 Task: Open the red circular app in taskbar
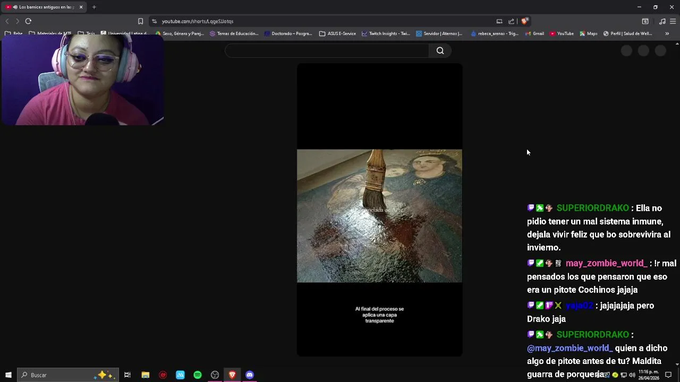tap(163, 375)
